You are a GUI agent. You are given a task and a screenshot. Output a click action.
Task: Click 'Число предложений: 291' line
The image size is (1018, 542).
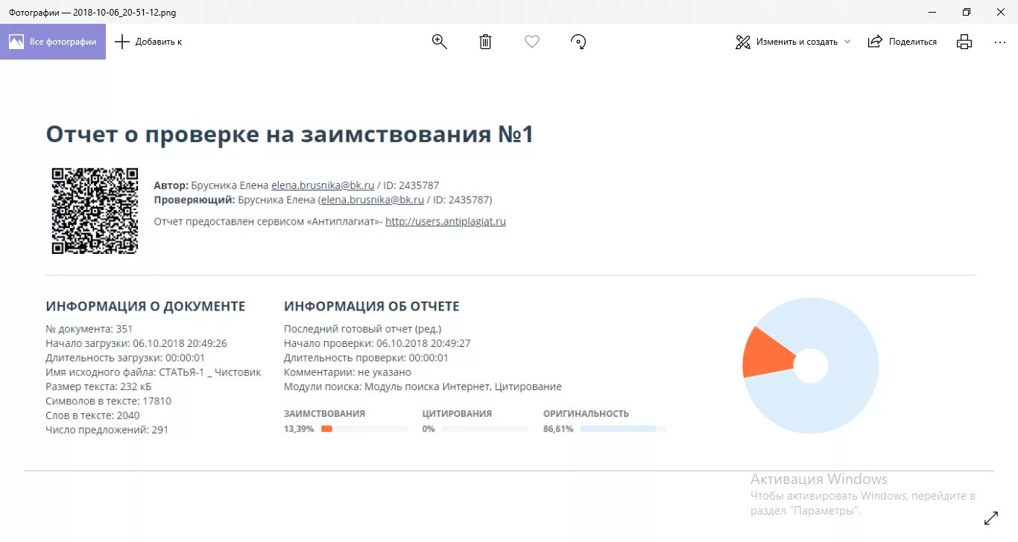[x=107, y=430]
